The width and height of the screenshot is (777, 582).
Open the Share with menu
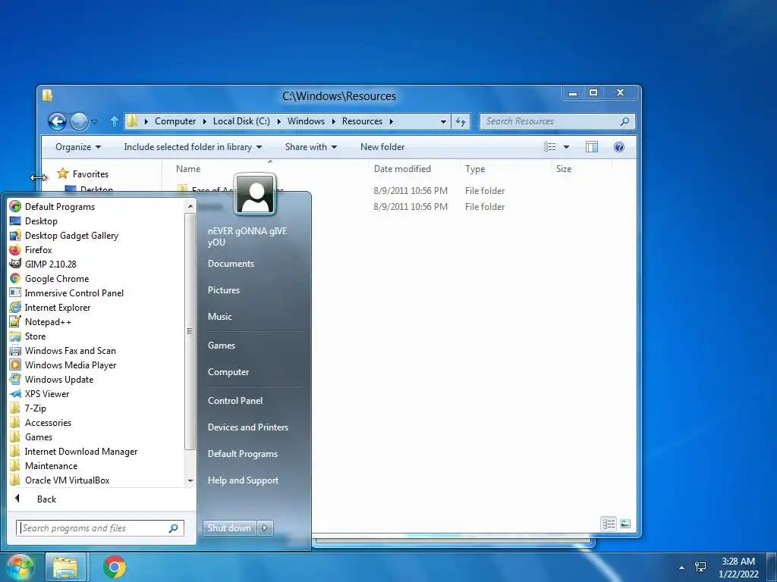coord(310,147)
